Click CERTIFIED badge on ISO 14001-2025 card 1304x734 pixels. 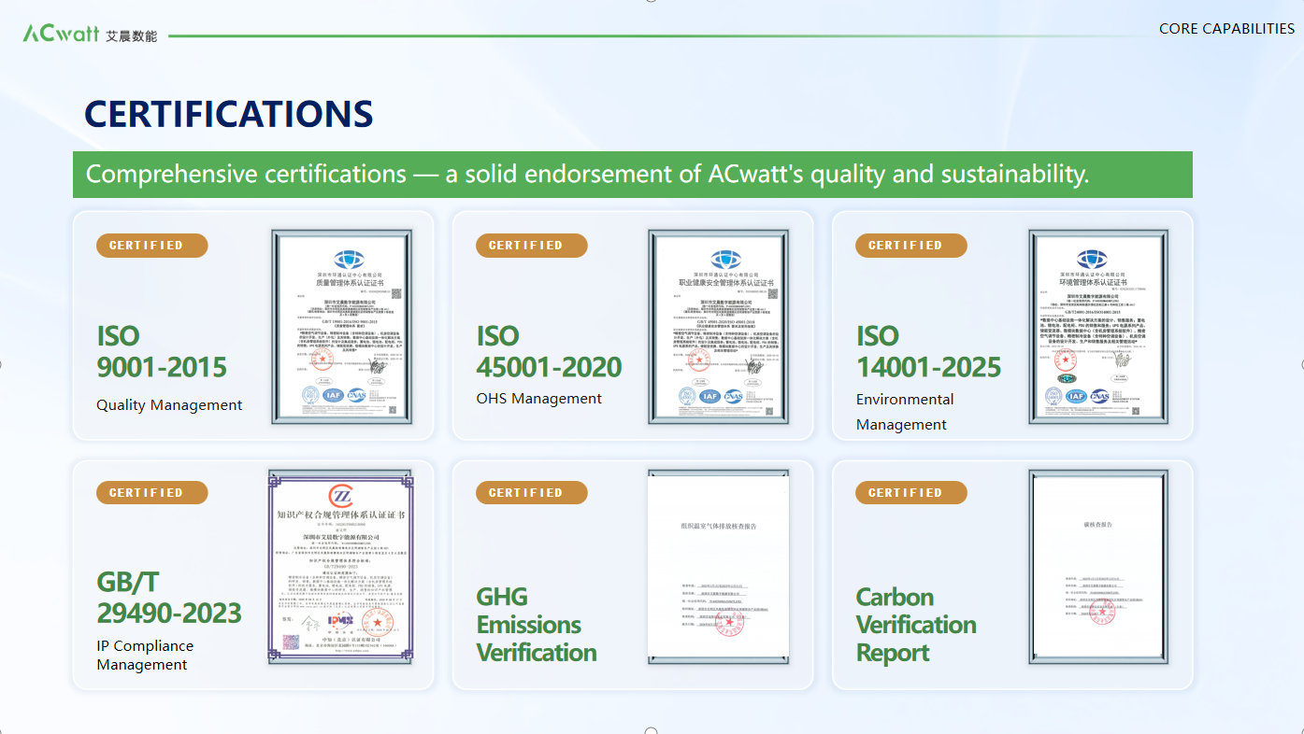[x=911, y=246]
